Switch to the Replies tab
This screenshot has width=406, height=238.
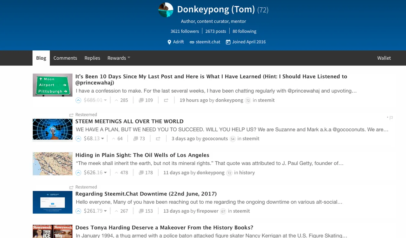pos(92,58)
